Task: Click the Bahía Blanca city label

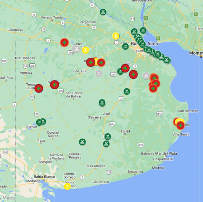Action: pos(43,176)
